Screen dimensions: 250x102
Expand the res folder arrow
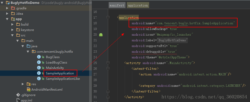(23, 84)
